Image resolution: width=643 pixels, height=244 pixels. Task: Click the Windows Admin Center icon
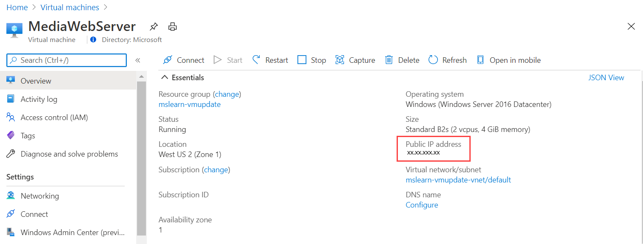11,232
